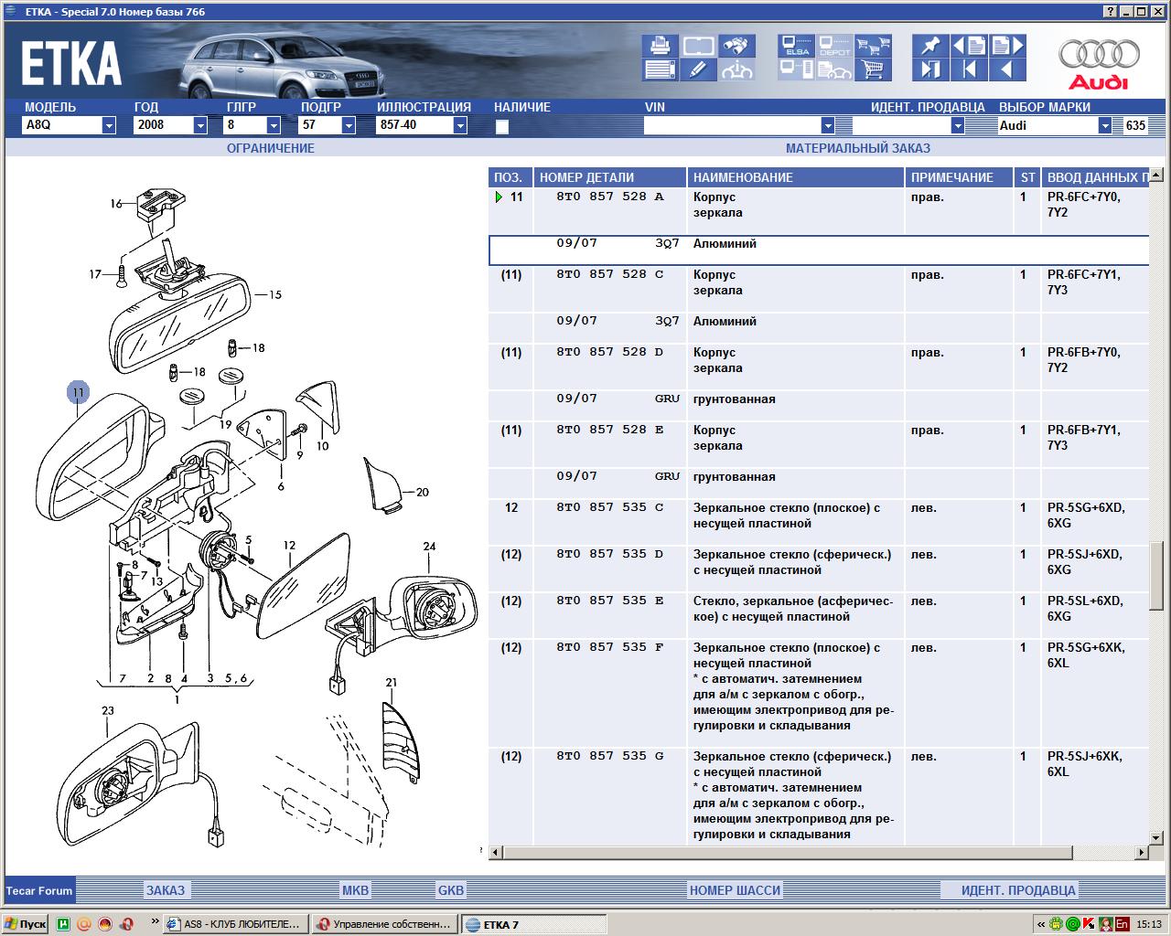This screenshot has width=1171, height=936.
Task: Expand the МОДЕЛЬ dropdown showing A8Q
Action: [x=109, y=125]
